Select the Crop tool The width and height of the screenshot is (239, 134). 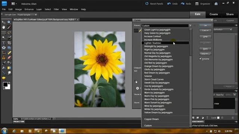click(x=9, y=43)
